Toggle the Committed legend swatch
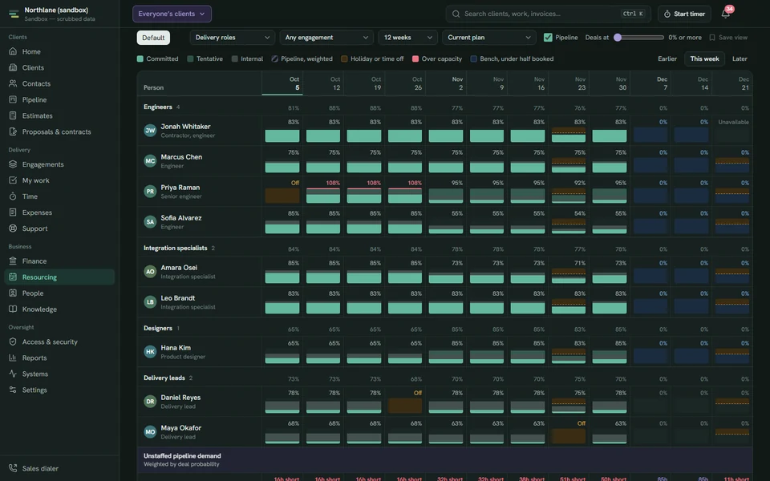The width and height of the screenshot is (770, 481). (140, 59)
